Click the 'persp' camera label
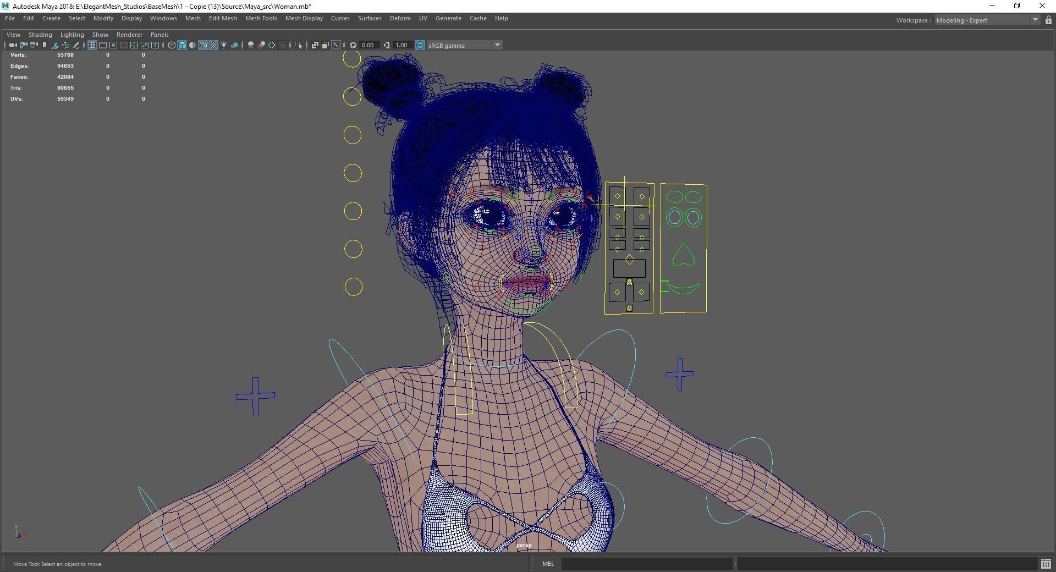This screenshot has width=1056, height=572. pyautogui.click(x=524, y=545)
